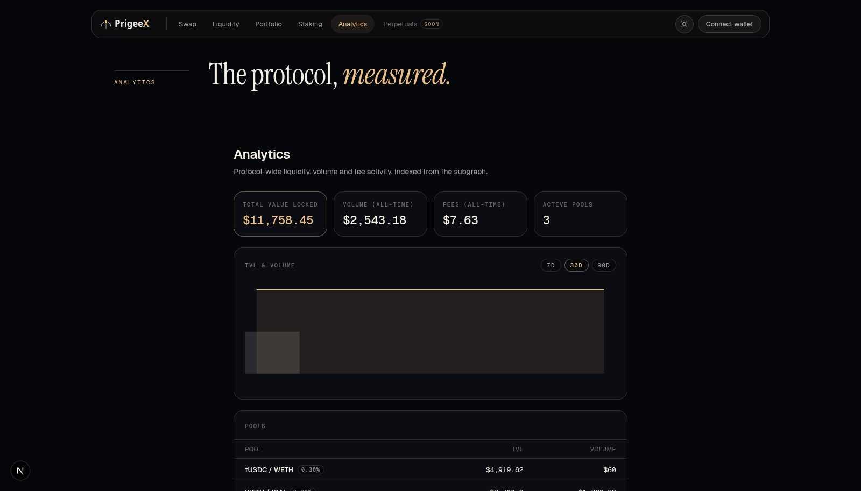Click the Analytics section heading
Image resolution: width=861 pixels, height=491 pixels.
coord(262,154)
